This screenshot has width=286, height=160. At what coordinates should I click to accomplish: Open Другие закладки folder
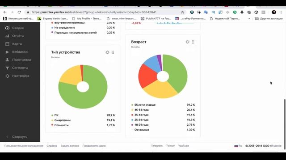[269, 19]
